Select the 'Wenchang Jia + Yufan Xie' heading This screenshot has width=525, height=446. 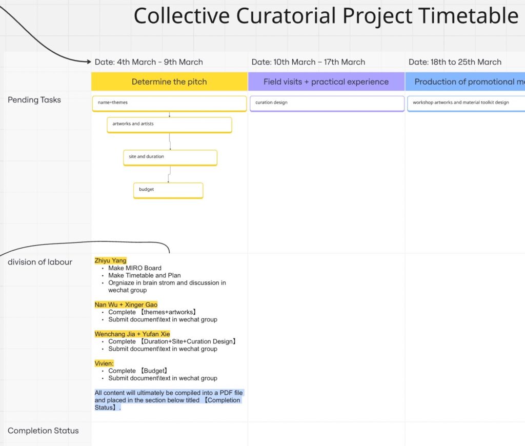(x=132, y=334)
